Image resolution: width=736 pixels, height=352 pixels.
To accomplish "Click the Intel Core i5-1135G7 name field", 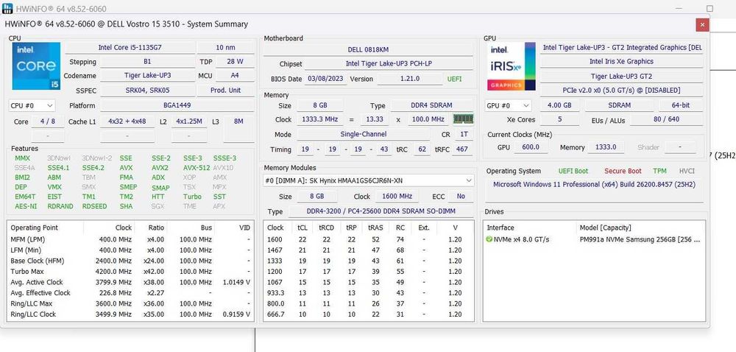I will [x=130, y=47].
